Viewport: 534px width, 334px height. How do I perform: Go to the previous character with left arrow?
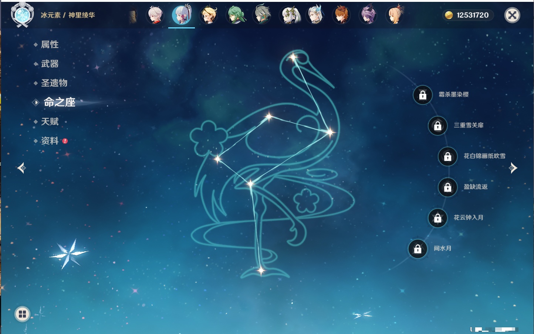coord(21,168)
